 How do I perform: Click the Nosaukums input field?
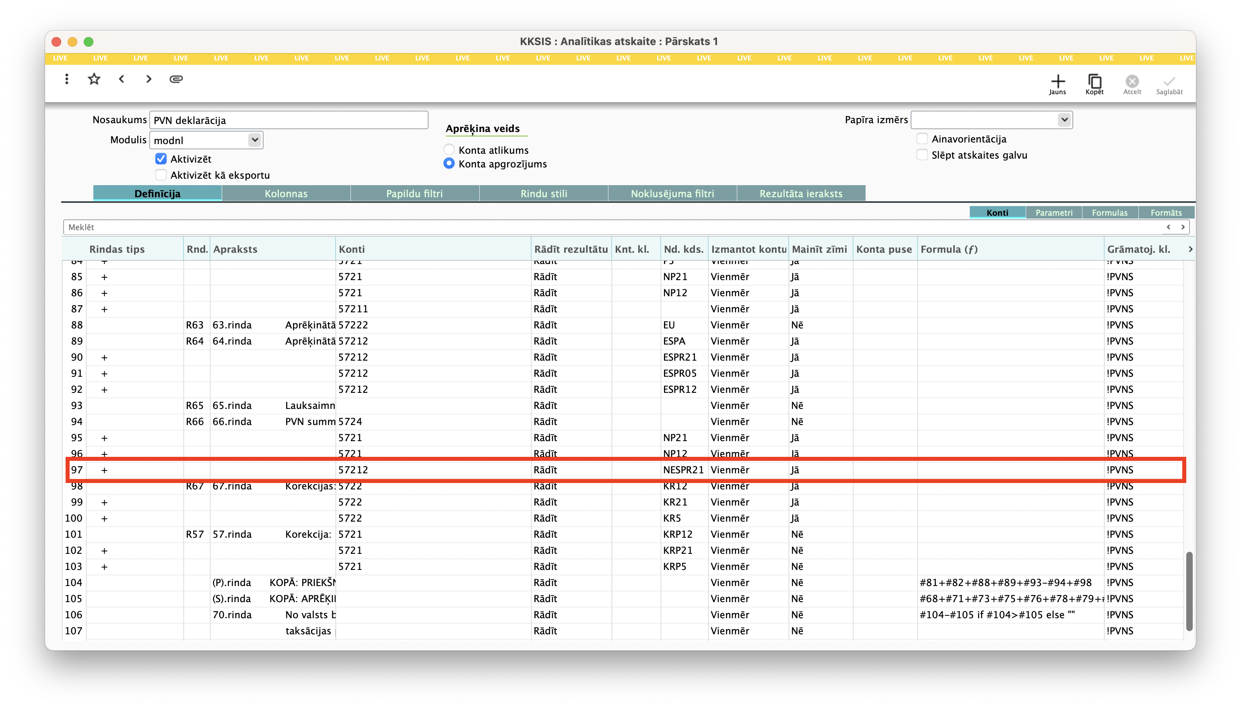point(289,120)
